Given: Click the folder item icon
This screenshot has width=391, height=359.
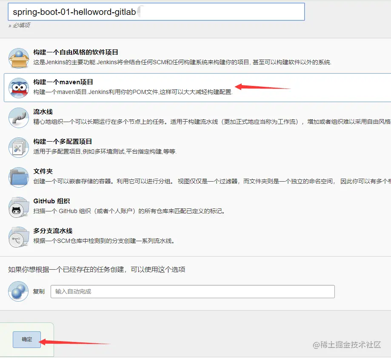Looking at the screenshot, I should click(19, 177).
